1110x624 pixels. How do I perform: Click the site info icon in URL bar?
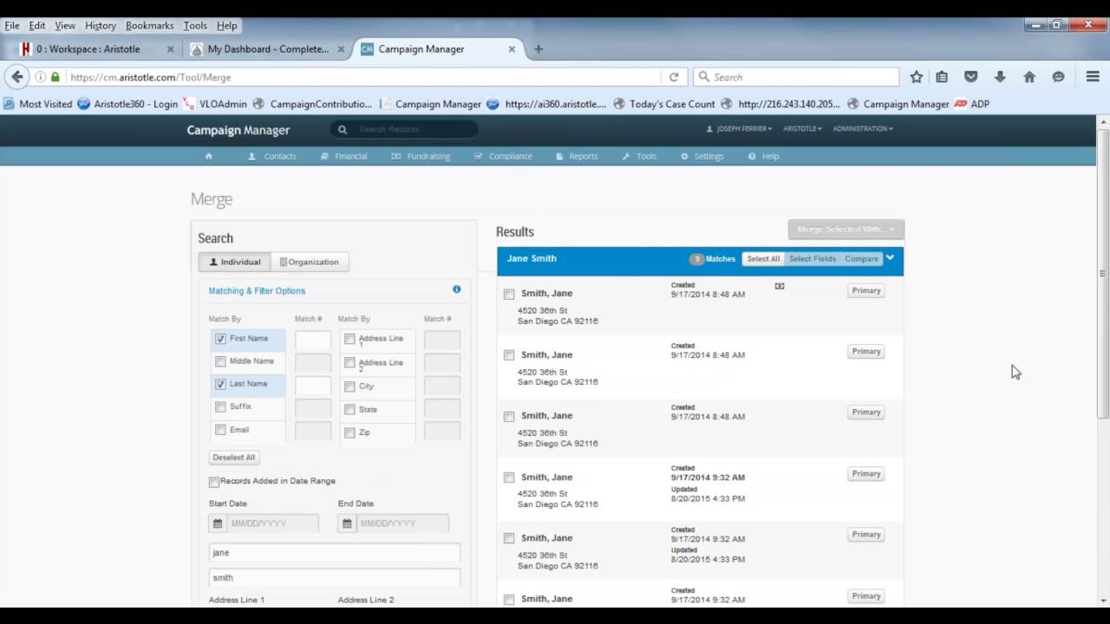click(x=40, y=77)
